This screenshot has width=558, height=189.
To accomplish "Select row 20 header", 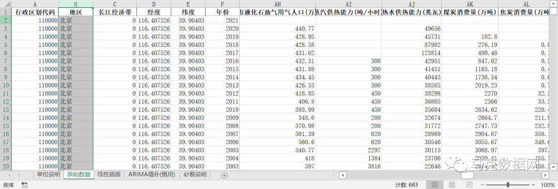I will (6, 166).
